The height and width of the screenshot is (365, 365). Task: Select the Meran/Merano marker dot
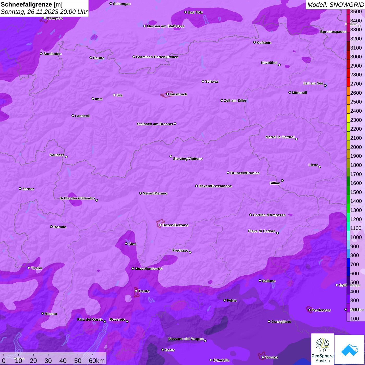tap(141, 193)
